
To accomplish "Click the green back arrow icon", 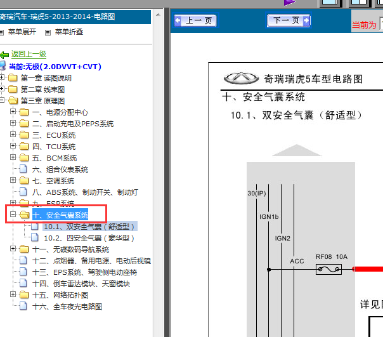I will point(4,55).
